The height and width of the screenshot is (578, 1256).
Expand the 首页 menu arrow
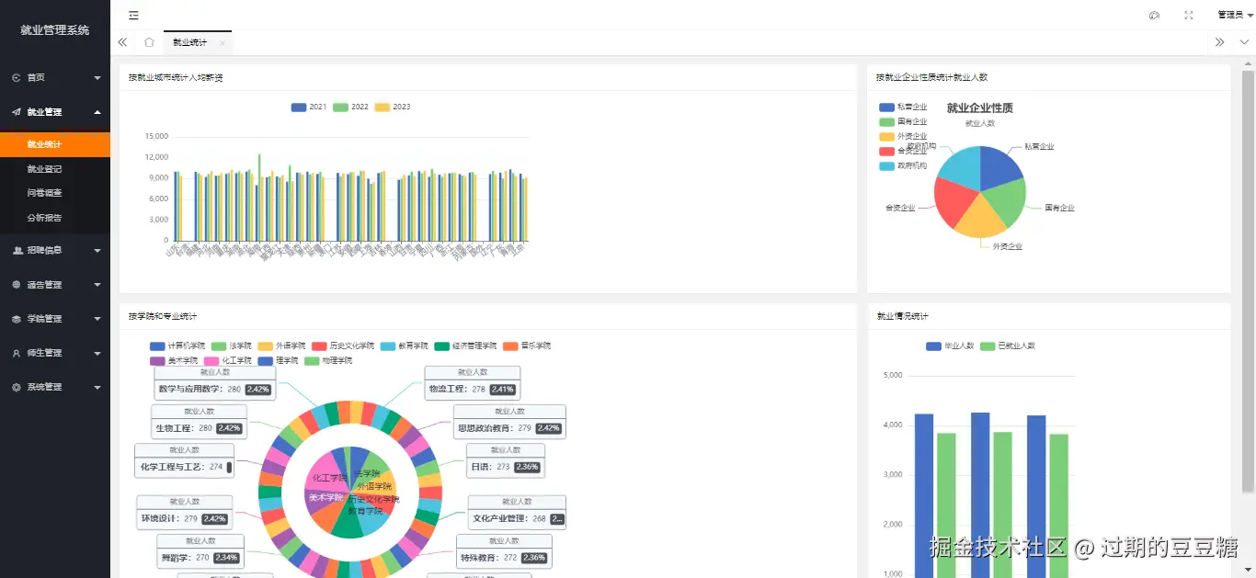pyautogui.click(x=97, y=78)
